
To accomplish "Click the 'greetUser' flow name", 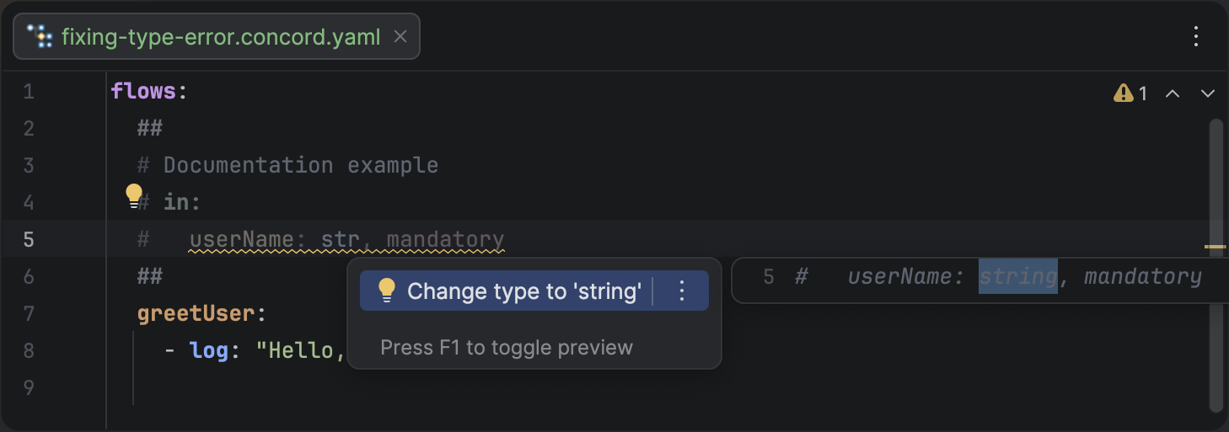I will [196, 314].
